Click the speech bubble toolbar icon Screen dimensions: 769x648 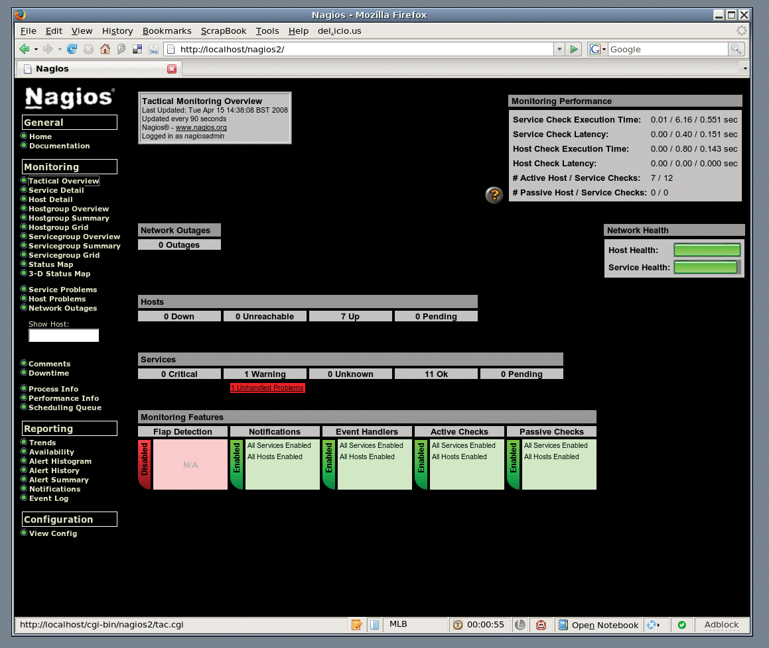tap(121, 49)
